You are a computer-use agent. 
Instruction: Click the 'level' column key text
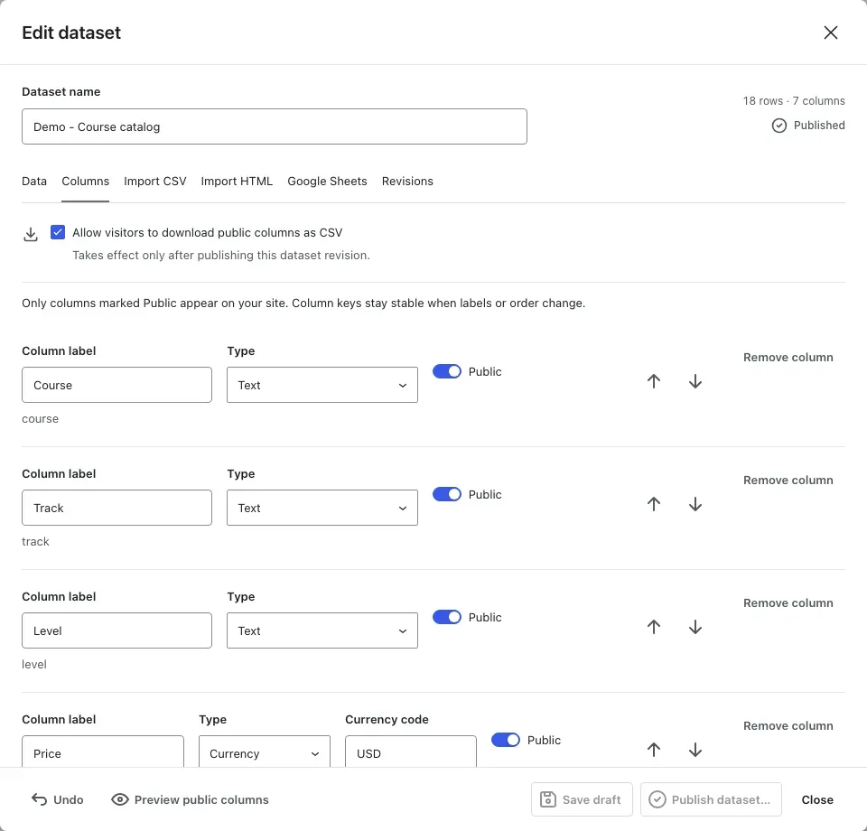pyautogui.click(x=34, y=665)
